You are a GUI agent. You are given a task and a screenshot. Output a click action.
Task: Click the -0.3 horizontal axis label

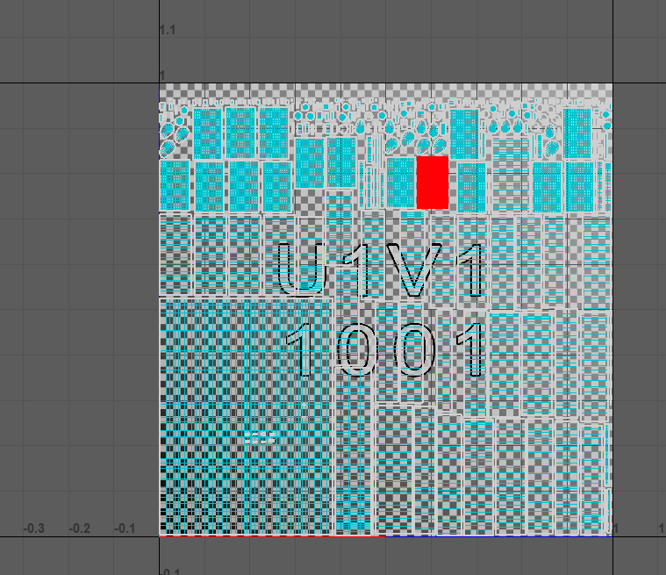(x=33, y=528)
